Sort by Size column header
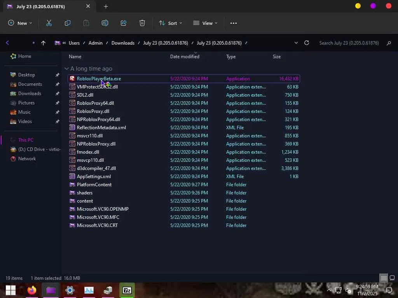This screenshot has width=398, height=298. pos(277,57)
